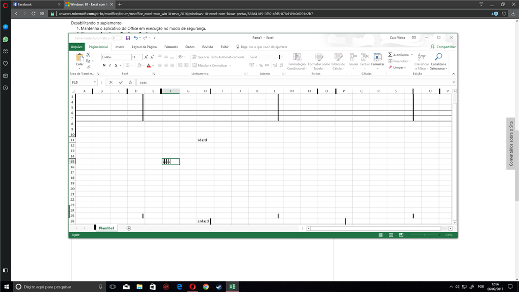This screenshot has width=519, height=292.
Task: Click the Save icon in Excel's quick access toolbar
Action: pyautogui.click(x=128, y=38)
